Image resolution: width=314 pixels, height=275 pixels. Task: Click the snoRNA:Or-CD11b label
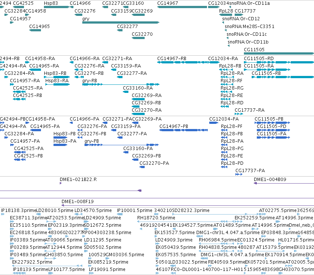[x=248, y=42]
